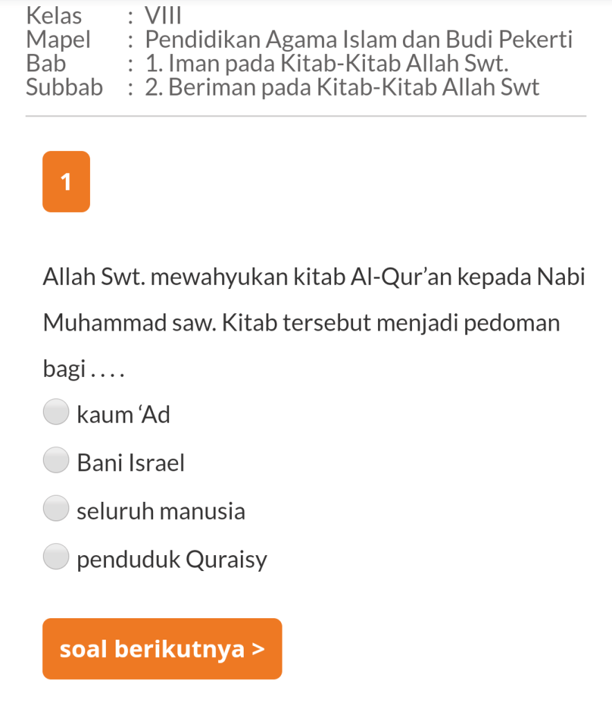Click the 'Mapel' header label
The height and width of the screenshot is (709, 612).
pyautogui.click(x=58, y=40)
